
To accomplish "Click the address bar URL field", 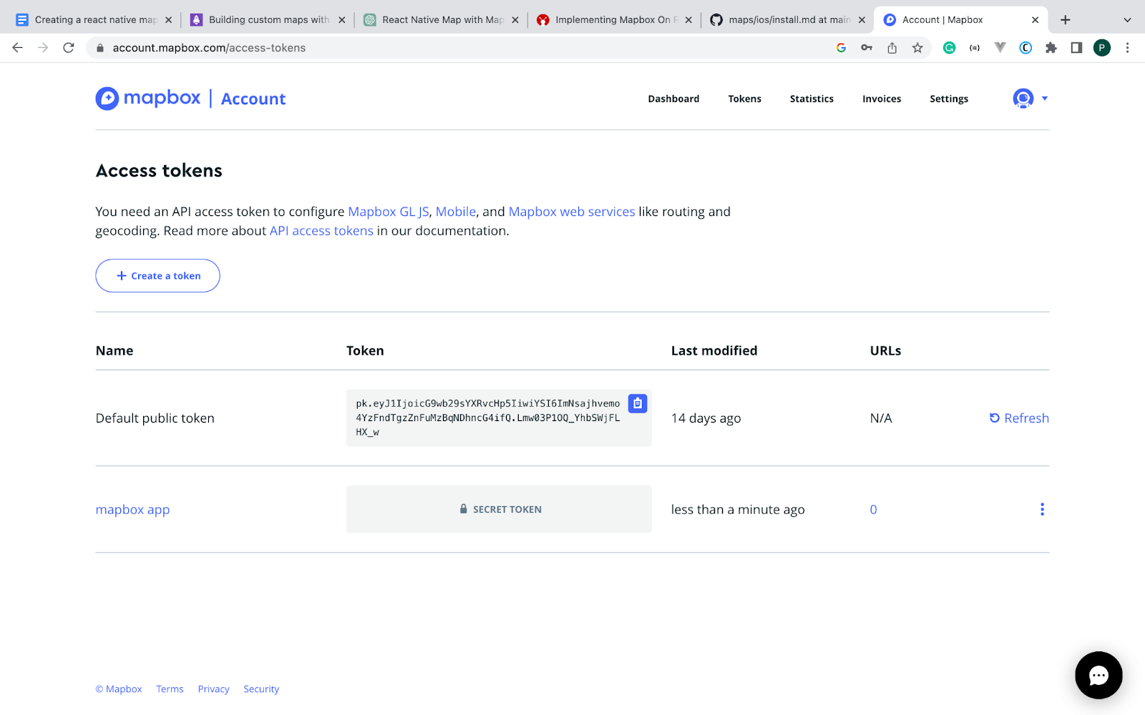I will (x=458, y=48).
